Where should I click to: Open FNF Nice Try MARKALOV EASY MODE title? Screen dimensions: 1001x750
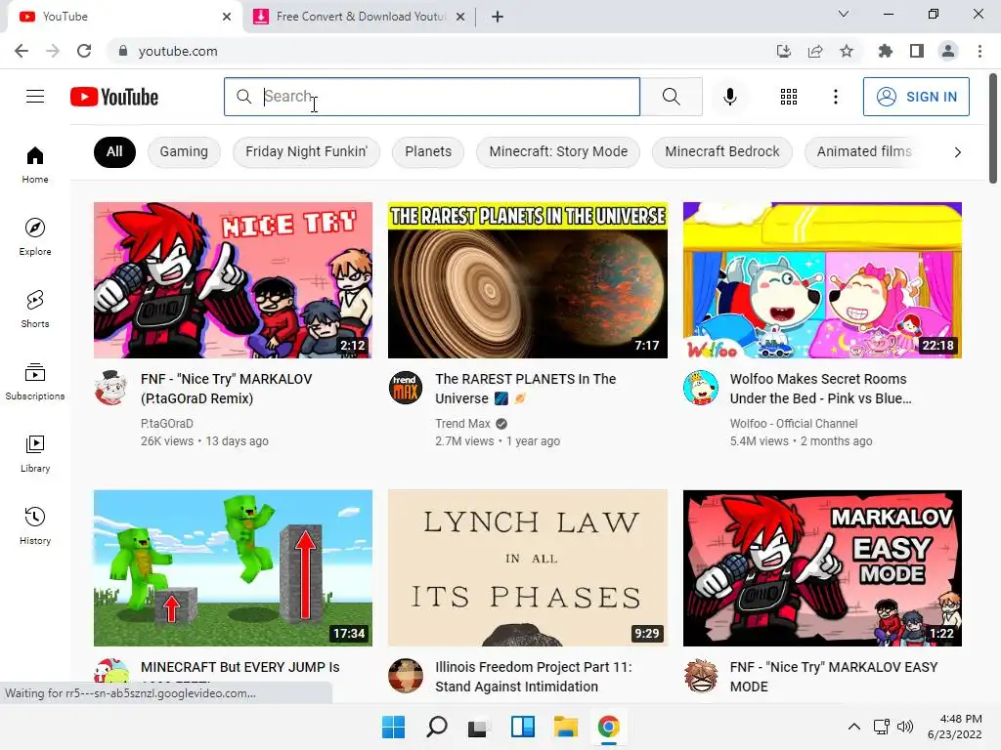[x=834, y=677]
